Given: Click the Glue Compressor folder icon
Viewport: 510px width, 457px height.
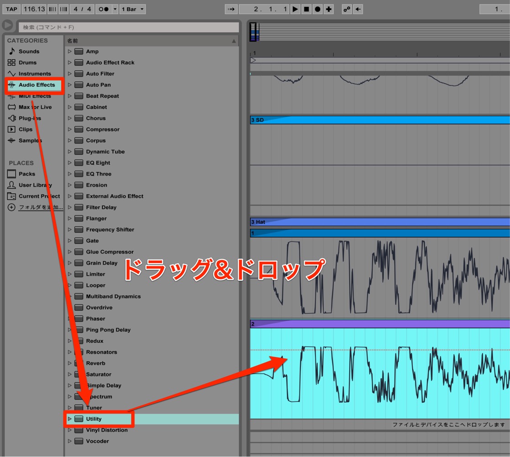Looking at the screenshot, I should pyautogui.click(x=79, y=252).
